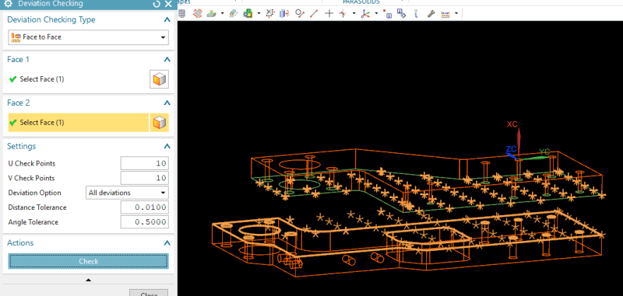623x296 pixels.
Task: Select the plus point tool icon
Action: pyautogui.click(x=329, y=13)
